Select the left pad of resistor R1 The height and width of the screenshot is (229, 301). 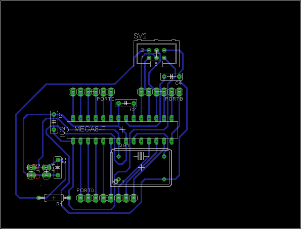(x=39, y=198)
